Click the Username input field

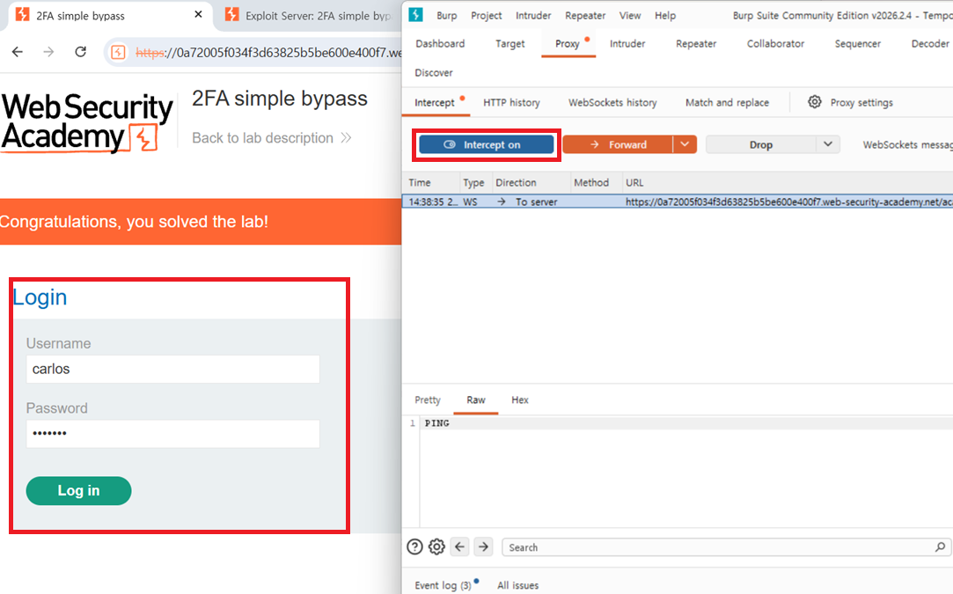tap(172, 369)
